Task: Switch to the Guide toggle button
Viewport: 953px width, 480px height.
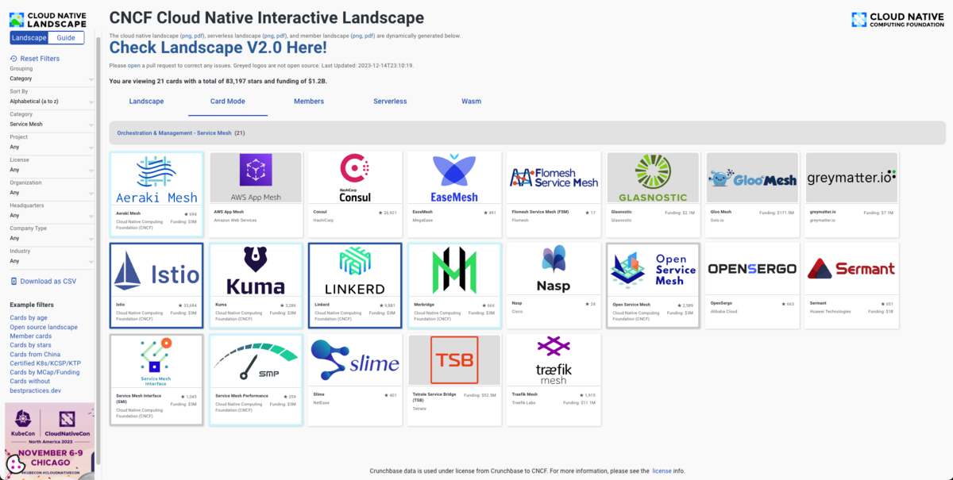Action: coord(66,38)
